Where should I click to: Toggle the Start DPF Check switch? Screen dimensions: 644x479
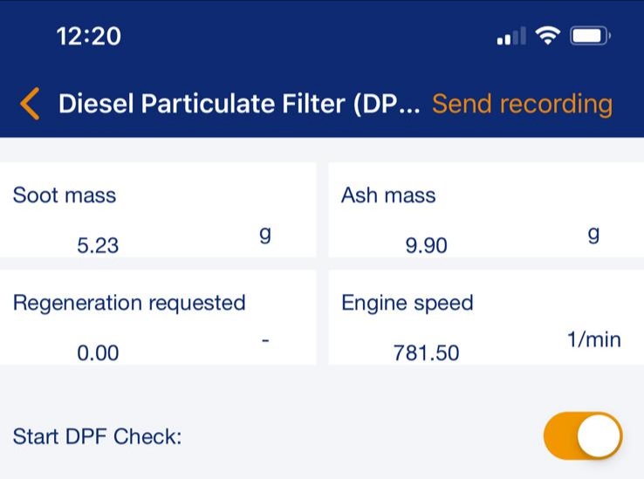tap(583, 435)
